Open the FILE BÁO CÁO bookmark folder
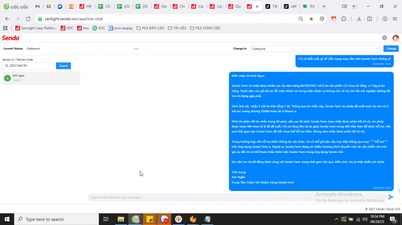This screenshot has width=402, height=225. coord(150,28)
